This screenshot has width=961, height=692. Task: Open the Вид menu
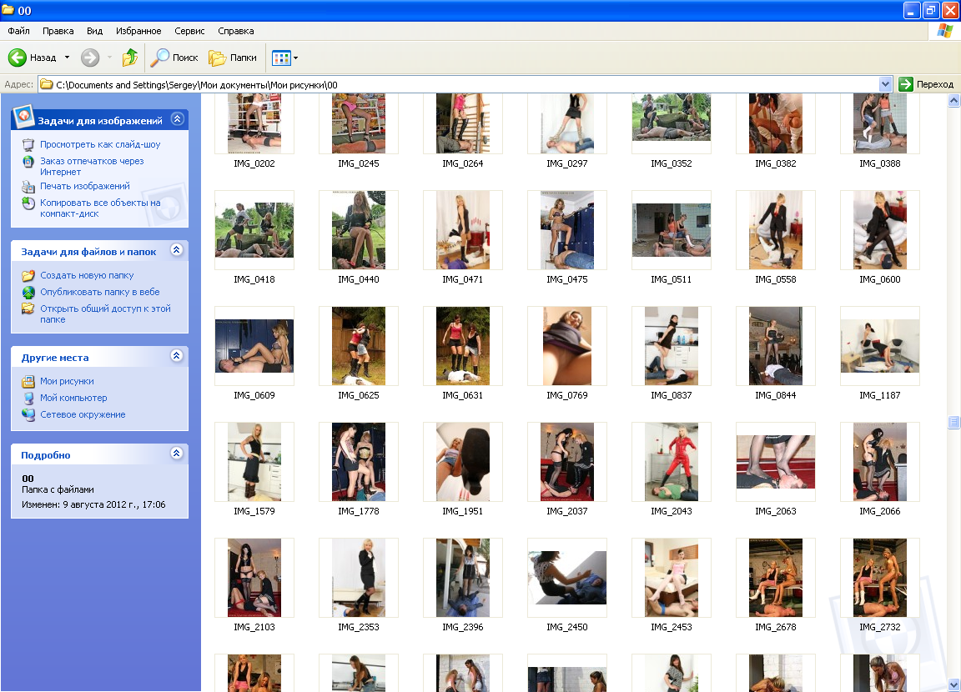(x=94, y=31)
